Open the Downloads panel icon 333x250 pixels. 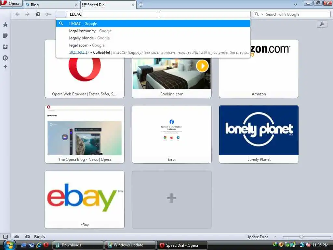tap(5, 47)
